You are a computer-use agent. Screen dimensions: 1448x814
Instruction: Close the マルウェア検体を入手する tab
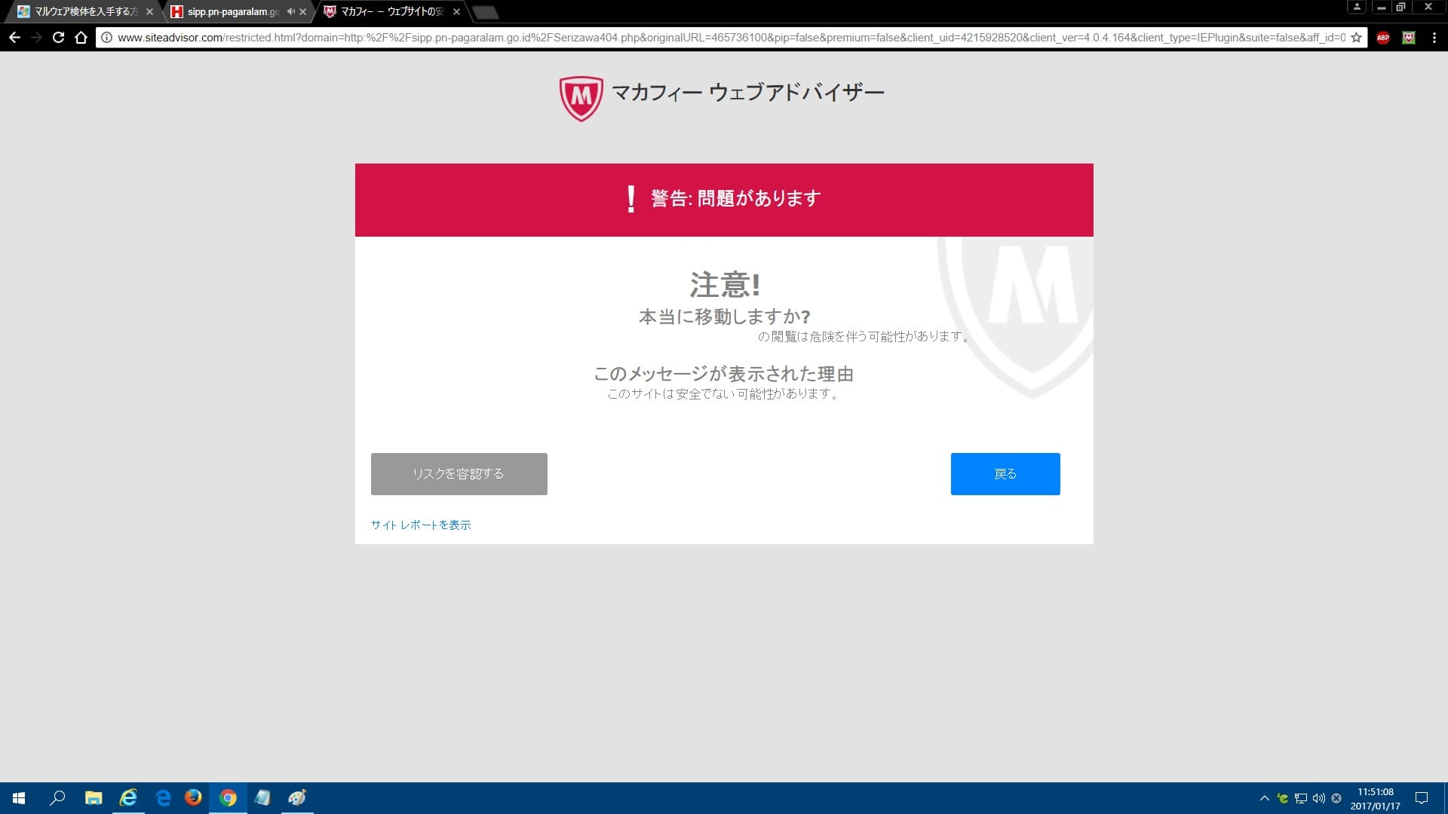point(149,11)
